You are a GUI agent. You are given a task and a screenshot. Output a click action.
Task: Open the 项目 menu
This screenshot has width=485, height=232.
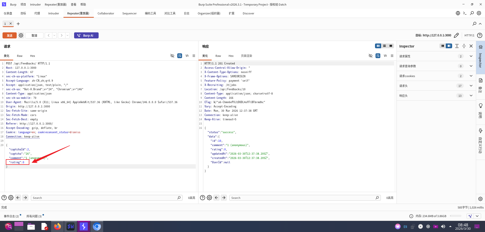pyautogui.click(x=23, y=5)
